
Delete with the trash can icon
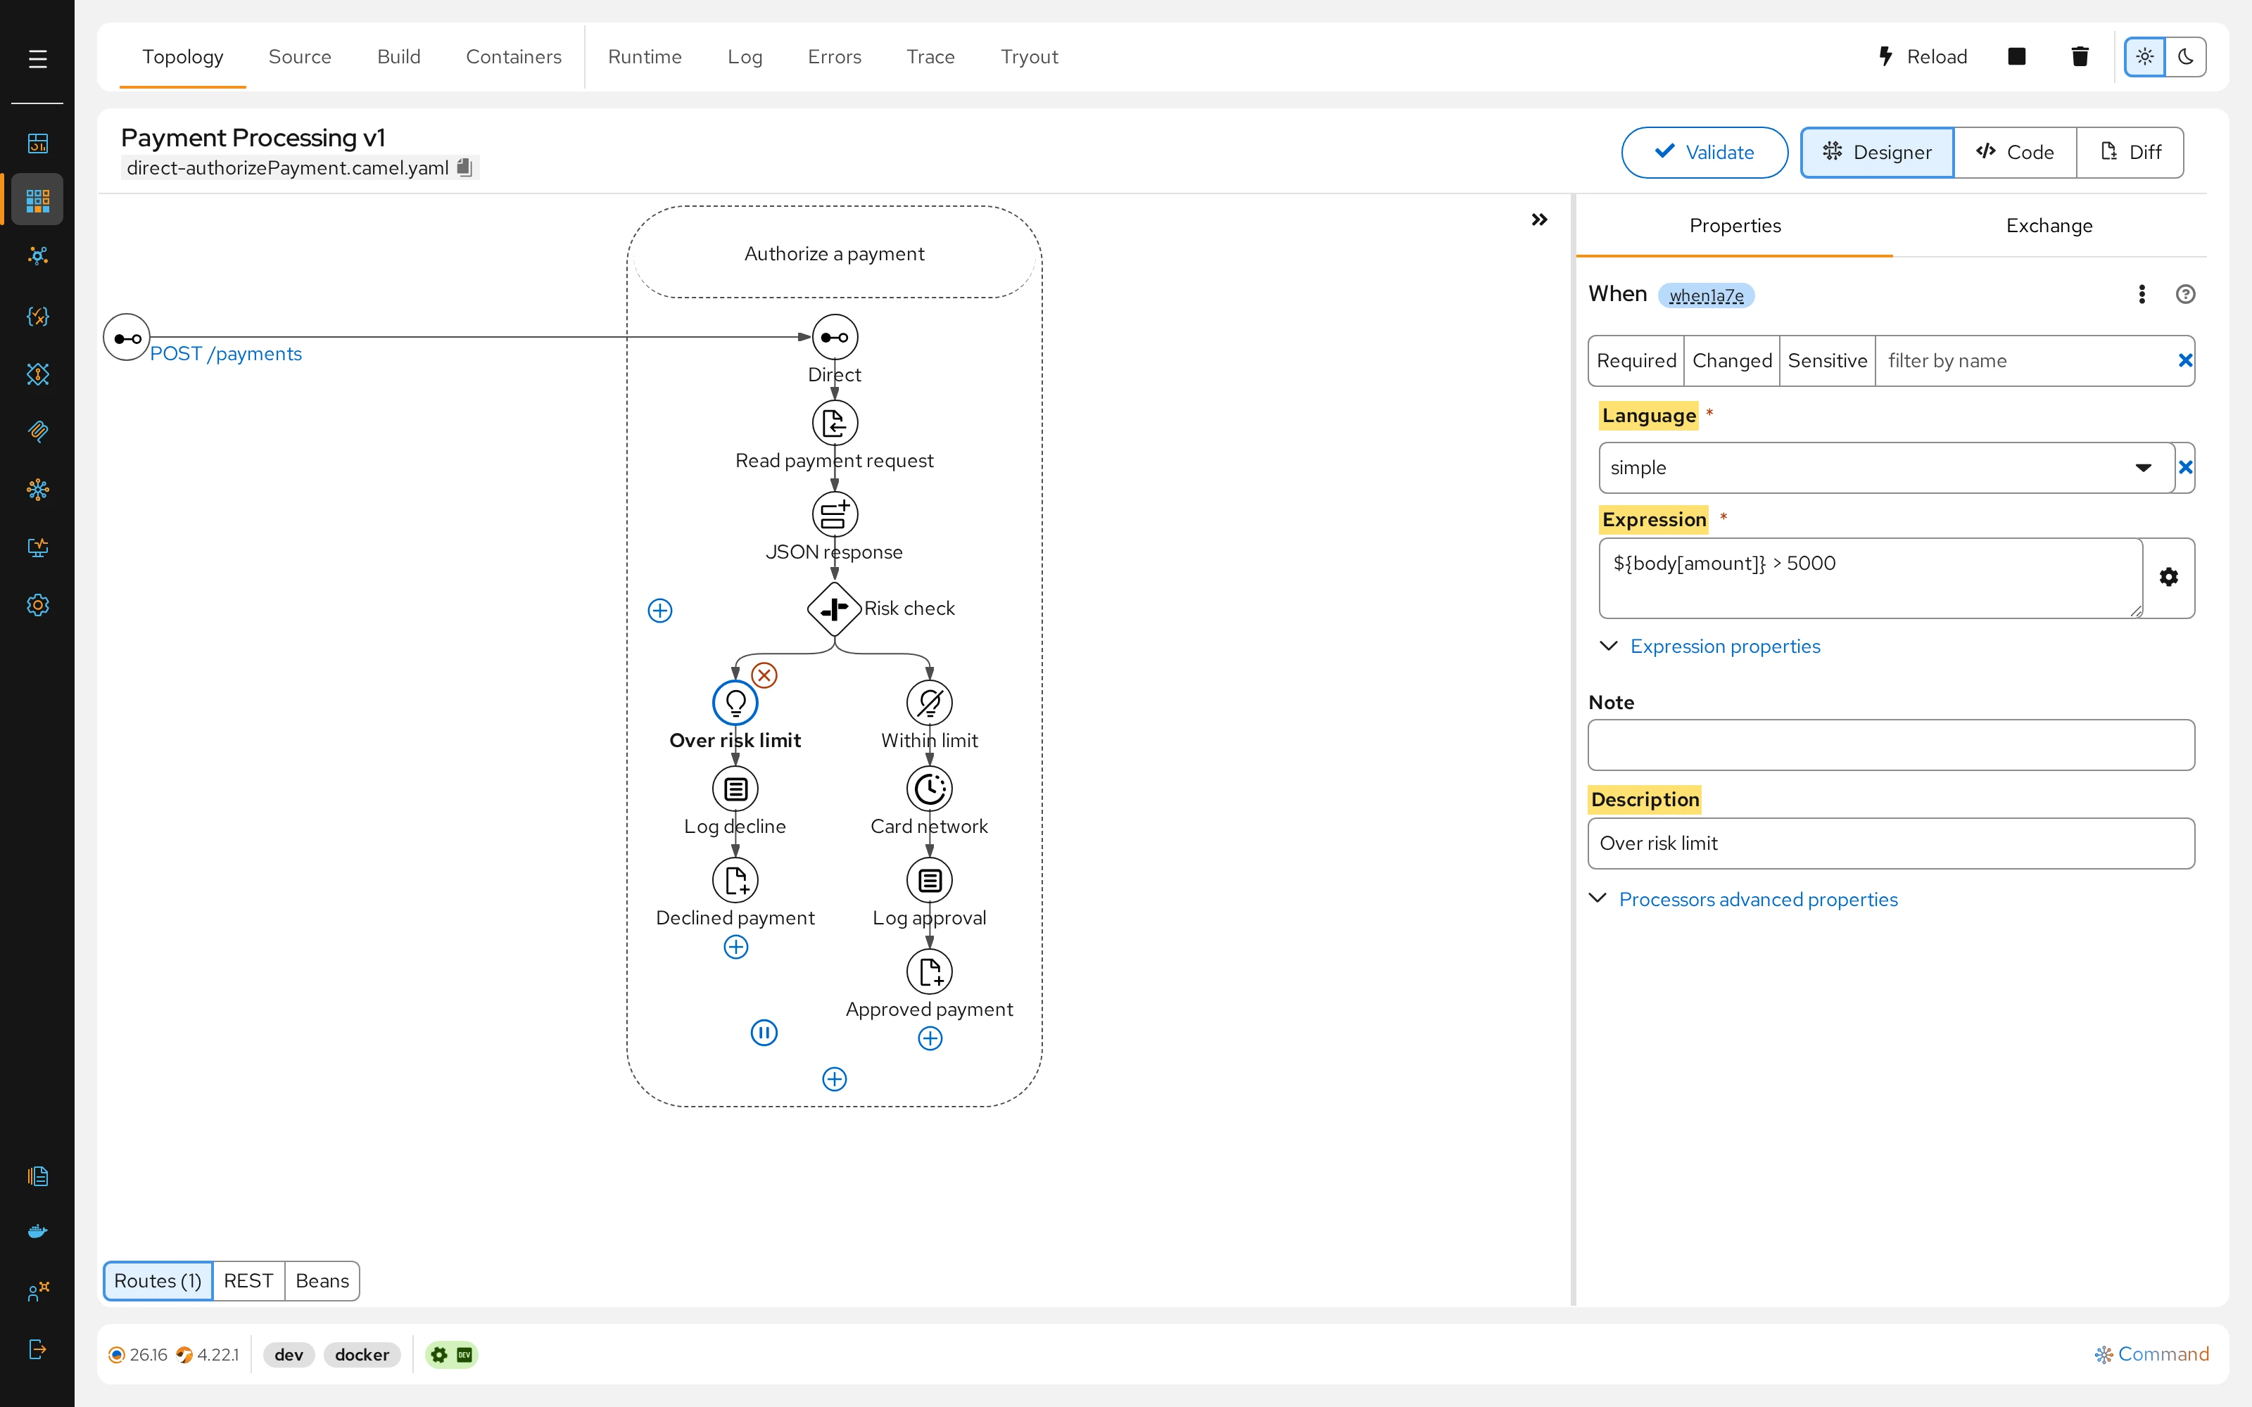point(2080,57)
